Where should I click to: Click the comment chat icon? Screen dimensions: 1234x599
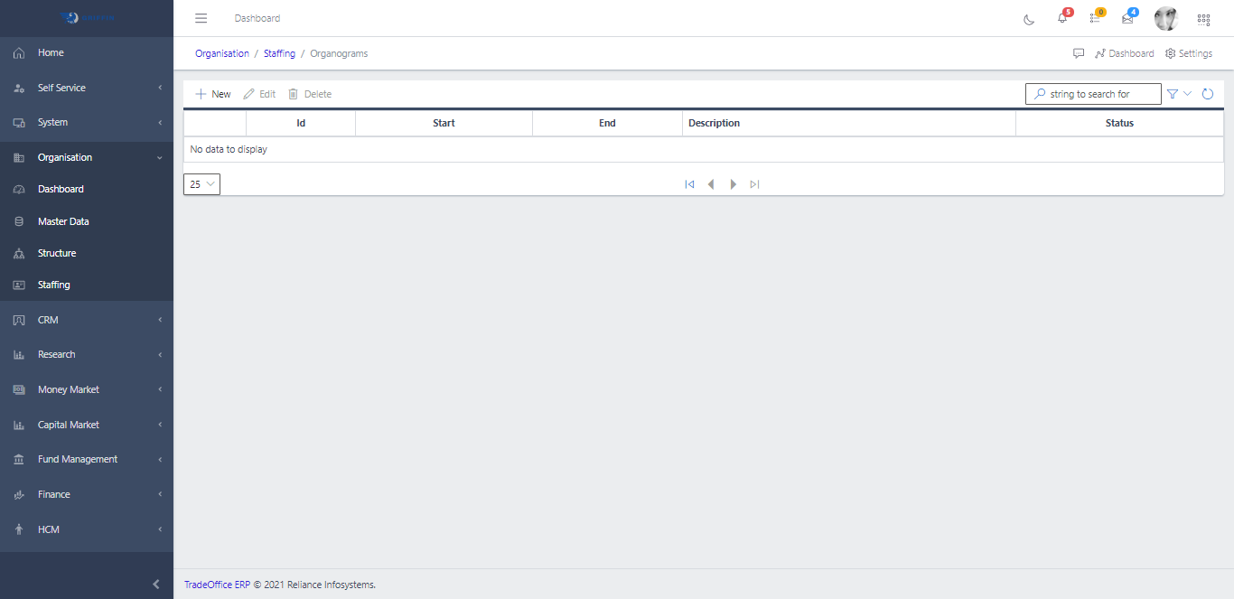(x=1079, y=53)
